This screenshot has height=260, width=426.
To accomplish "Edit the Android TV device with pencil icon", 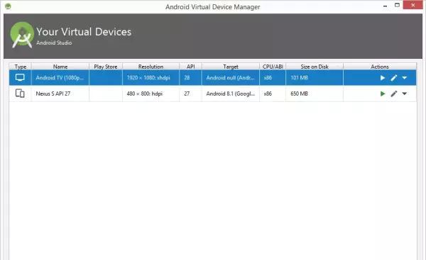I will point(393,78).
